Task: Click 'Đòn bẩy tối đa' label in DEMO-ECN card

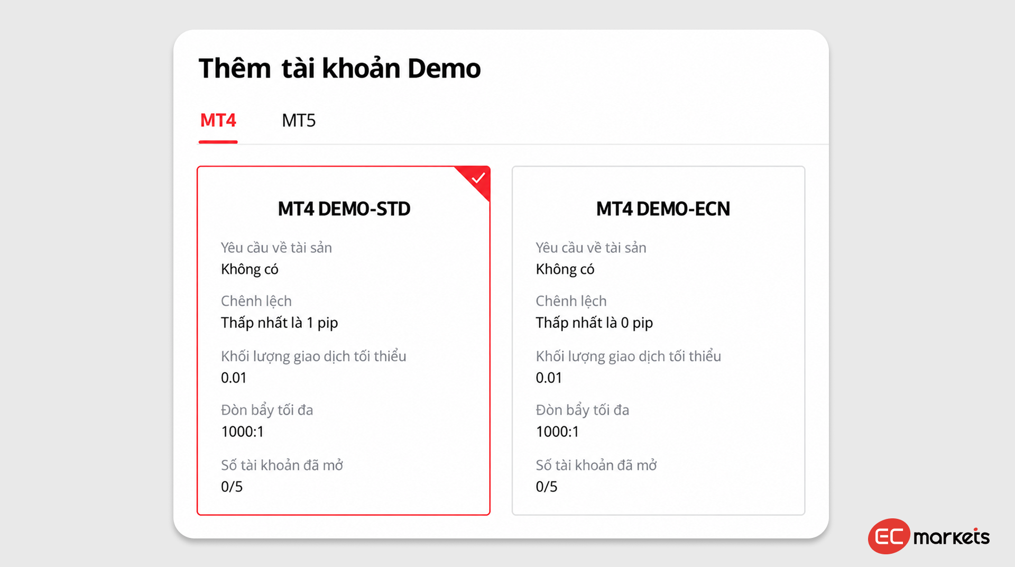Action: [582, 410]
